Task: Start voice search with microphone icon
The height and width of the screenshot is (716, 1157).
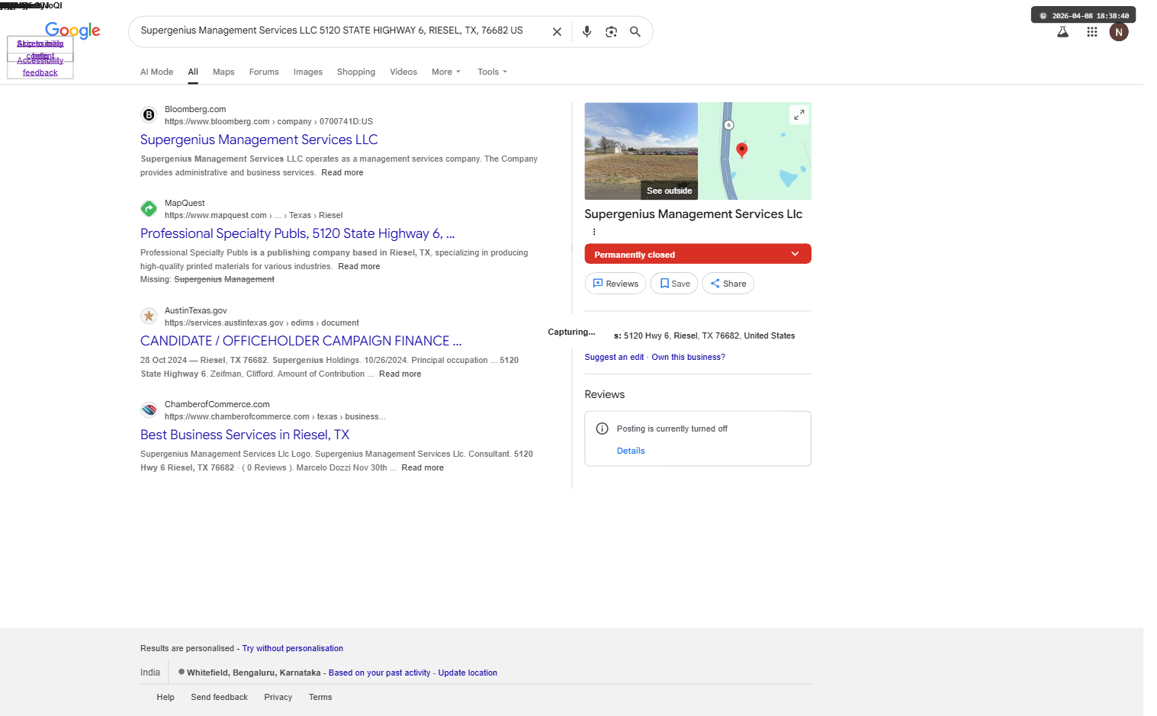Action: [587, 32]
